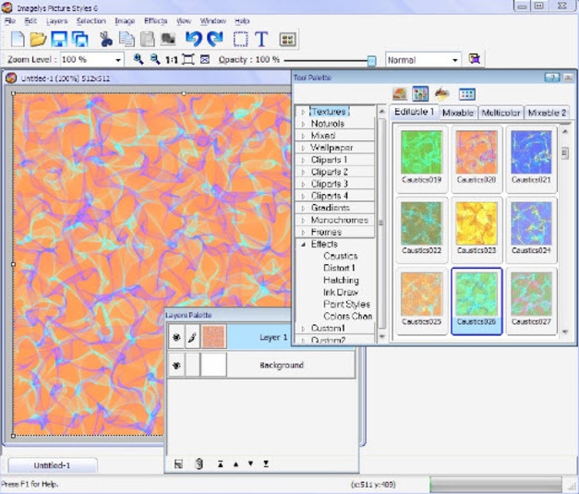
Task: Toggle the brush icon on Layer 1
Action: [192, 338]
